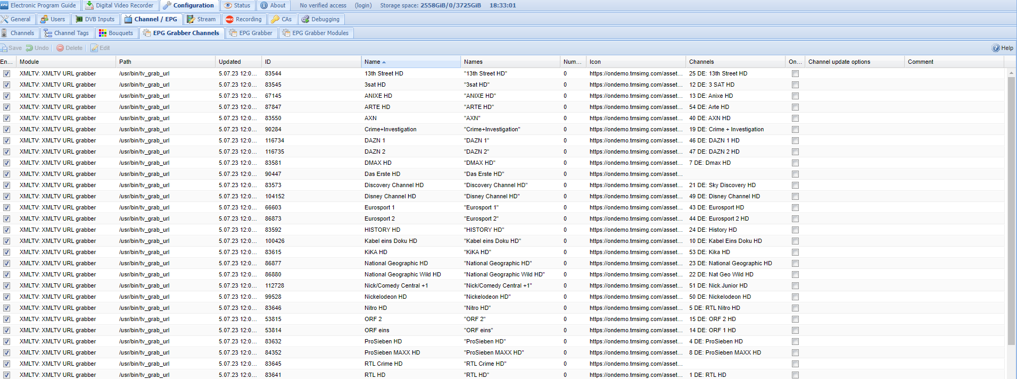1017x379 pixels.
Task: Tick the On... checkbox for DMAX HD
Action: pyautogui.click(x=795, y=163)
